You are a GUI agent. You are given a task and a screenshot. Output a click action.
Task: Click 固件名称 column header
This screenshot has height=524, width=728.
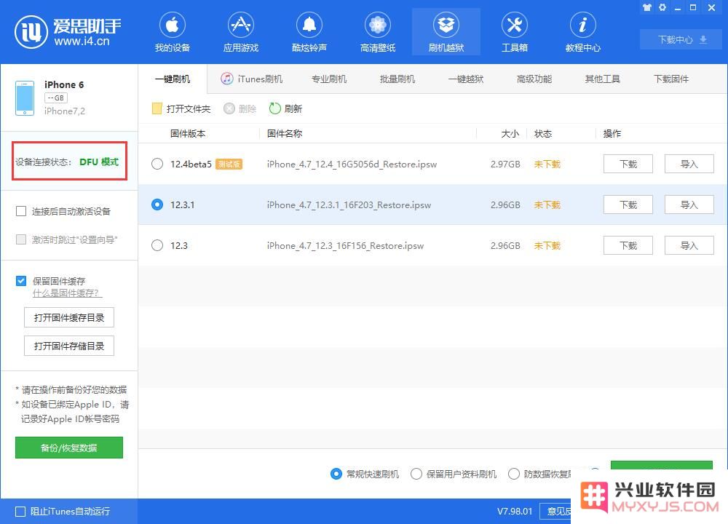285,134
